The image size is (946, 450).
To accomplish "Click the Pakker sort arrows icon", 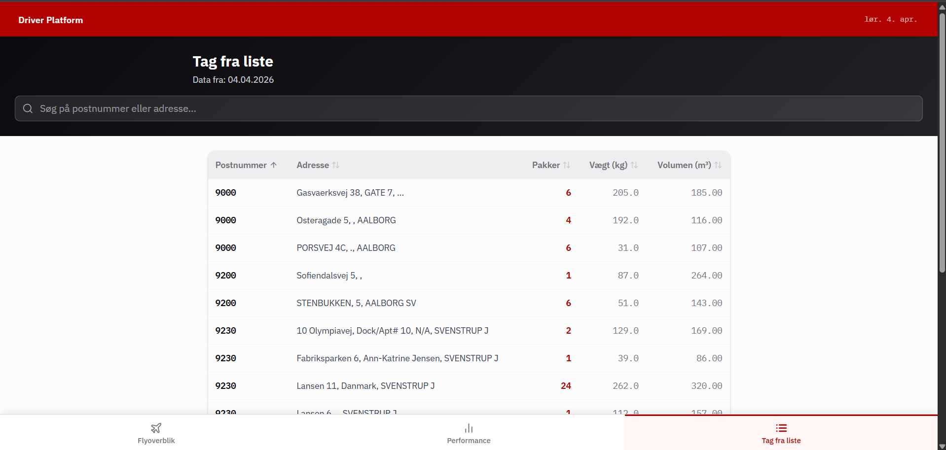I will click(567, 165).
